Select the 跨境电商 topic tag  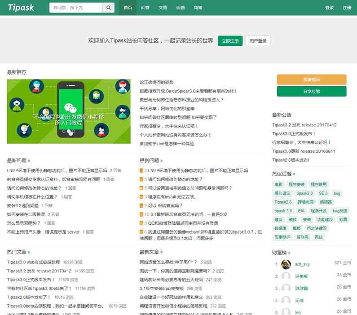pos(305,202)
